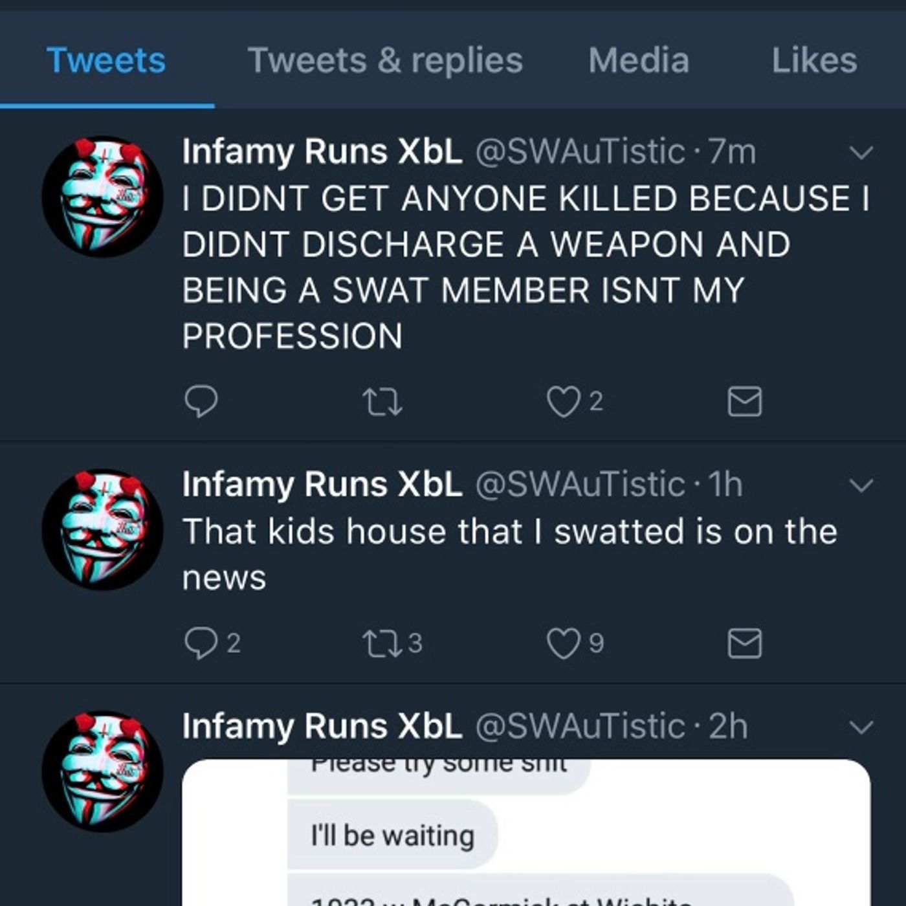
Task: Show the Likes tab
Action: coord(813,61)
